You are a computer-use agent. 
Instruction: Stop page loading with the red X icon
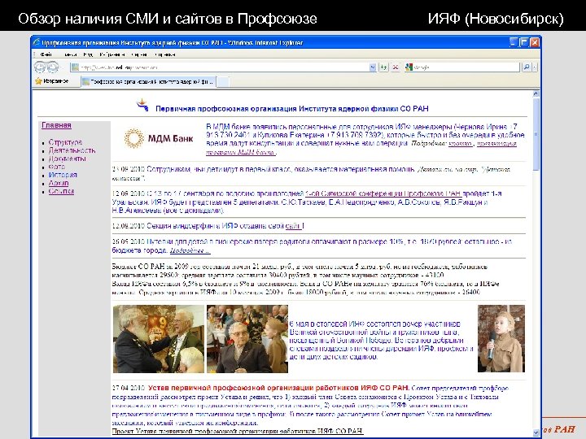click(395, 67)
